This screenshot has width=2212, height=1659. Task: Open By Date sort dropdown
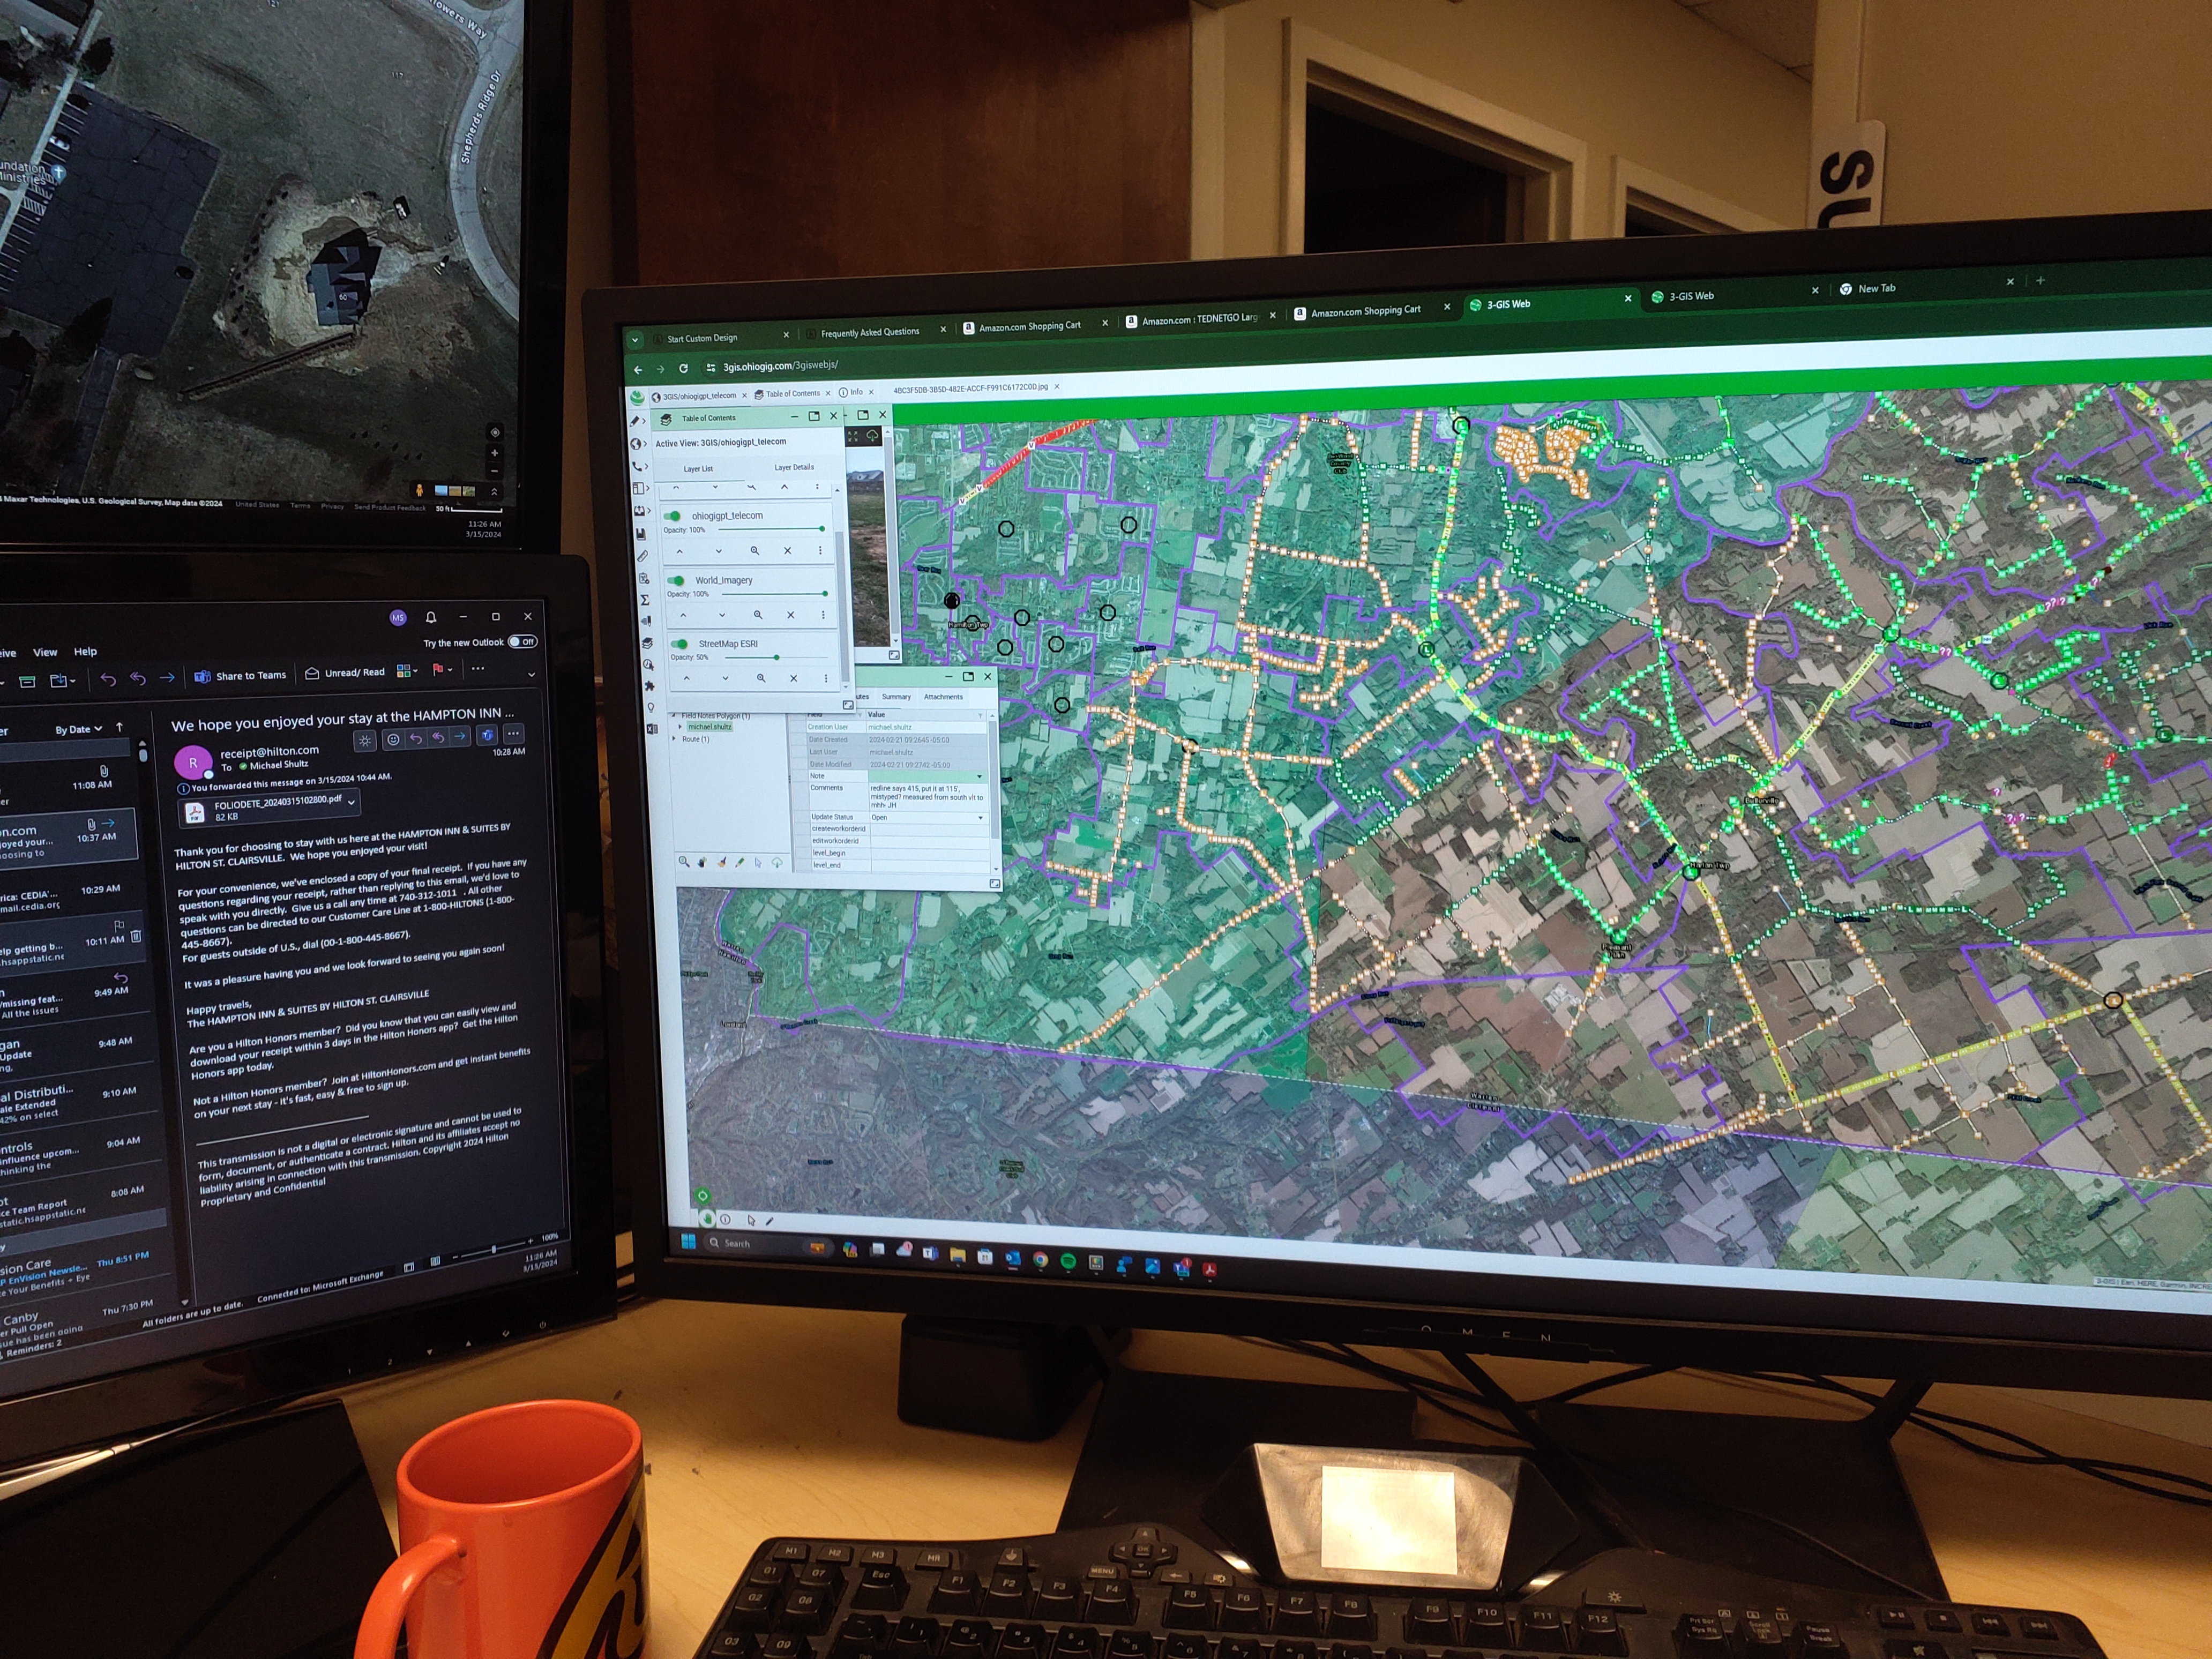click(x=79, y=730)
